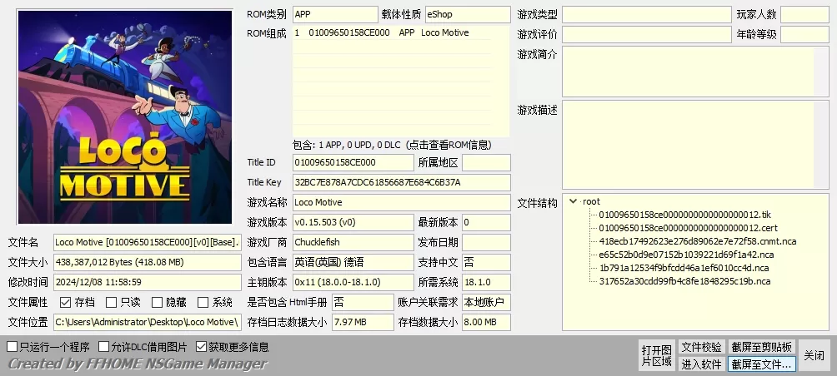The image size is (837, 376).
Task: Enable the 隐藏 (hidden) attribute checkbox
Action: (158, 303)
